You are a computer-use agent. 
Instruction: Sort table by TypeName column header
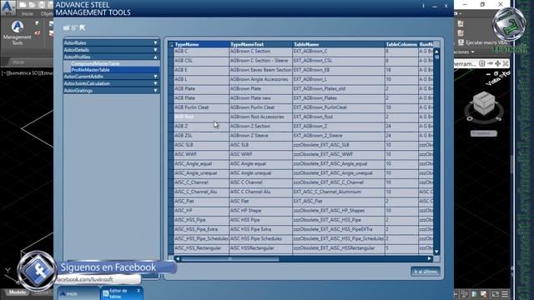click(x=202, y=44)
